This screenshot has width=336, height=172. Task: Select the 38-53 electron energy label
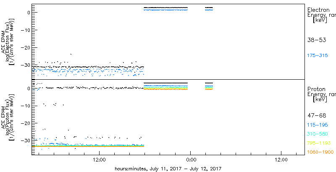pyautogui.click(x=317, y=40)
